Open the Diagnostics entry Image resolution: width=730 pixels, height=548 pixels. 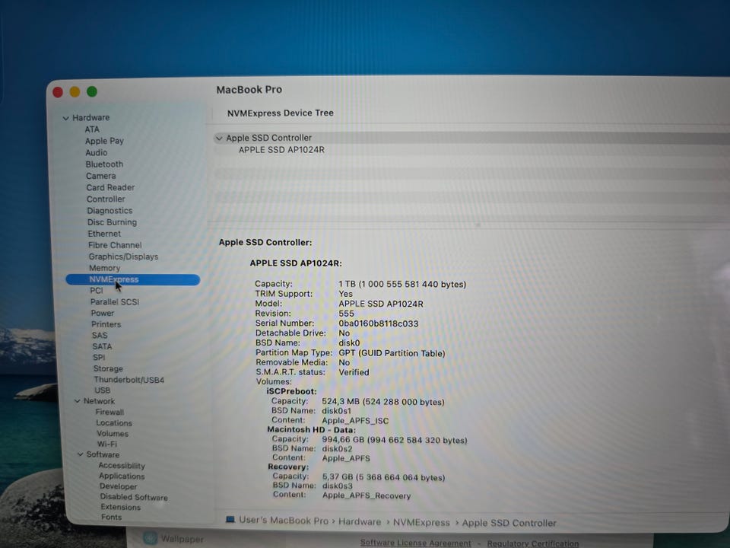109,211
